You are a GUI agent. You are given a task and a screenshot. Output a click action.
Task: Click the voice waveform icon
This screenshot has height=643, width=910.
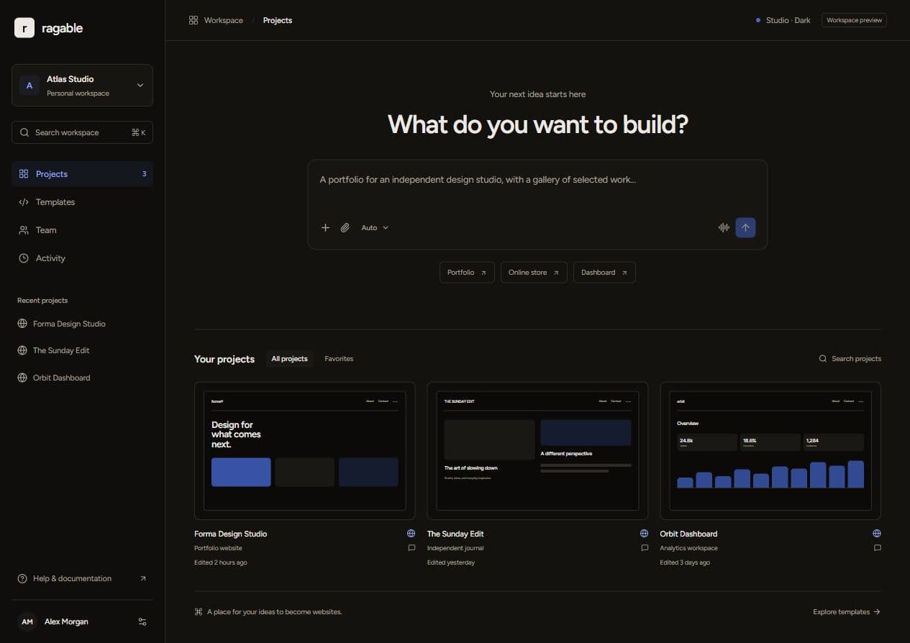(x=724, y=227)
